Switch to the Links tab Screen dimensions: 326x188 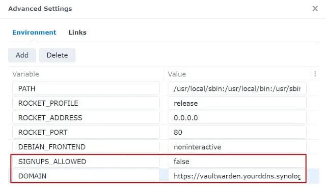point(77,33)
